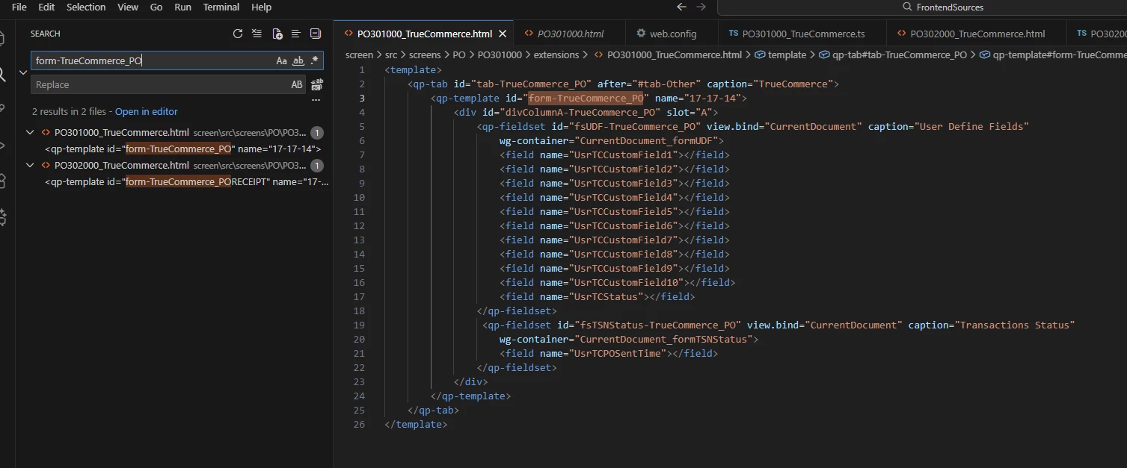Image resolution: width=1127 pixels, height=468 pixels.
Task: Open Search view in activity bar
Action: (2, 74)
